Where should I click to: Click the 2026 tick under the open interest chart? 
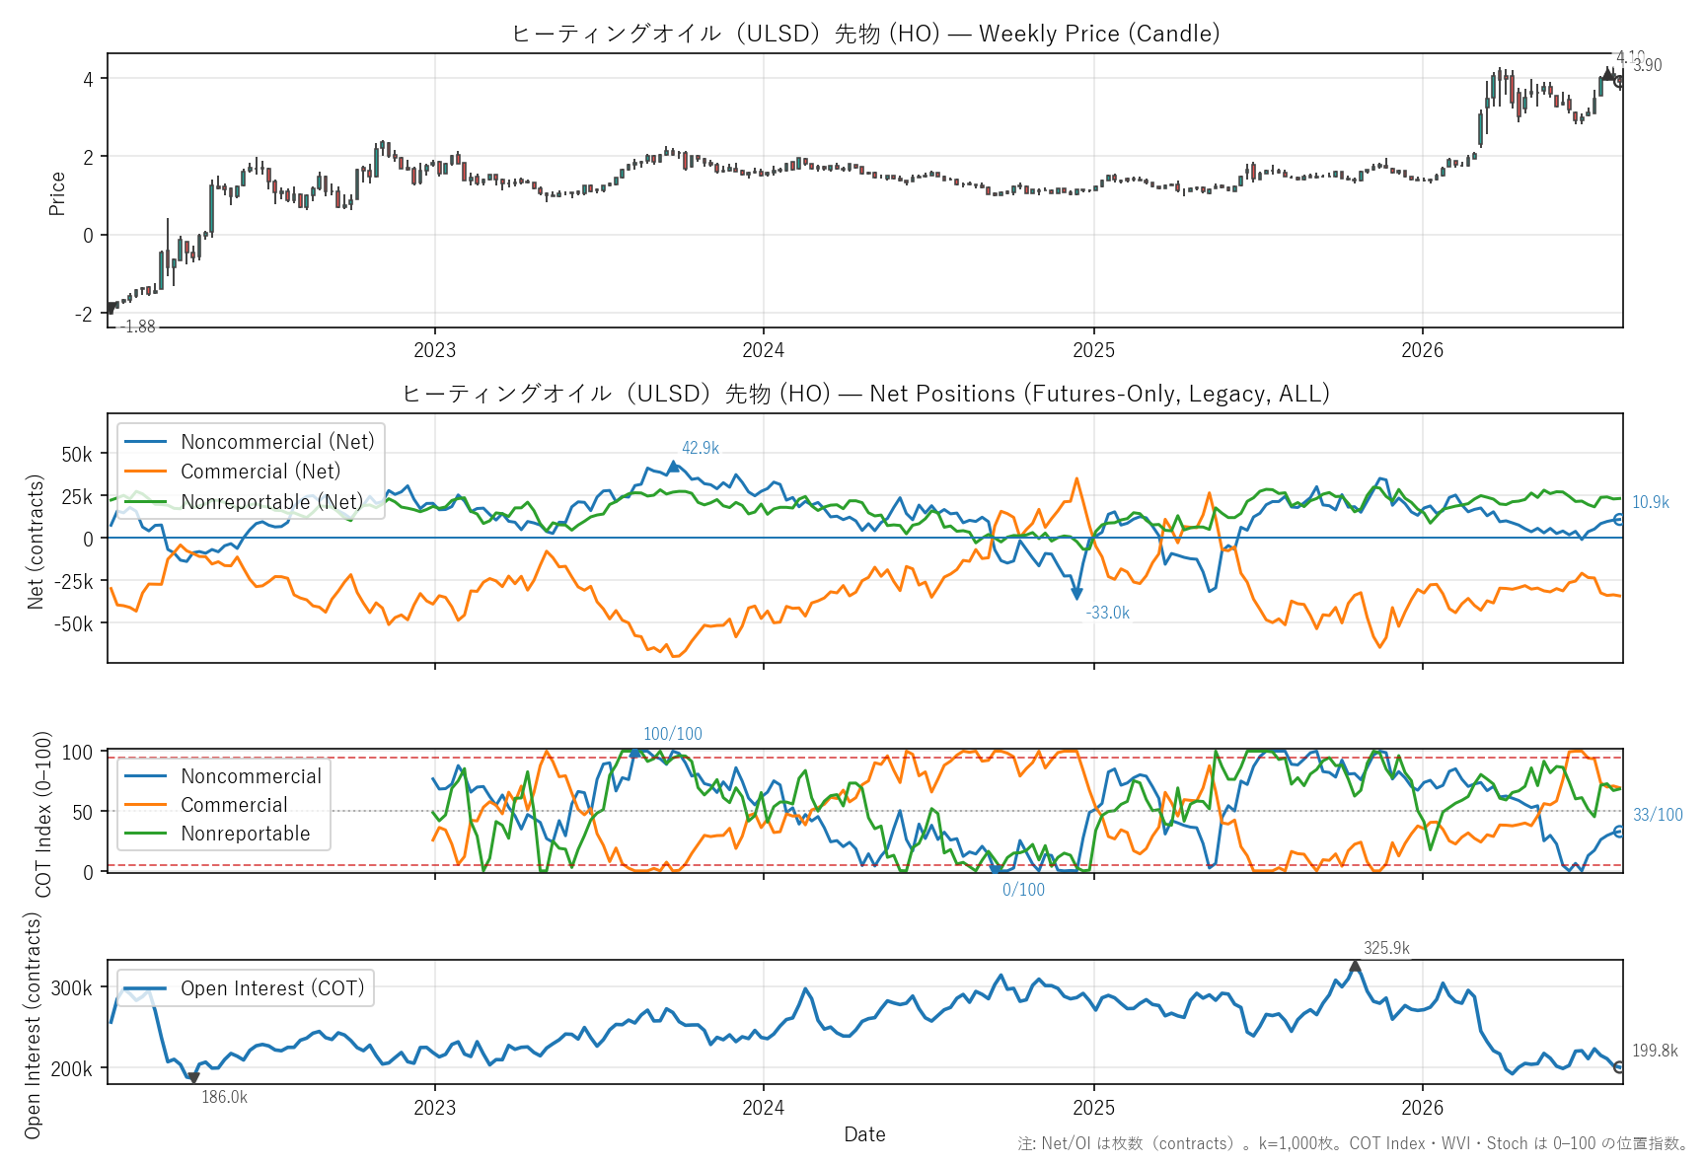pos(1423,1107)
